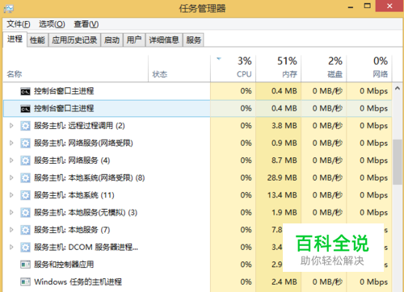Select the first 控制台窗口主进程 row
This screenshot has width=404, height=292.
[197, 91]
